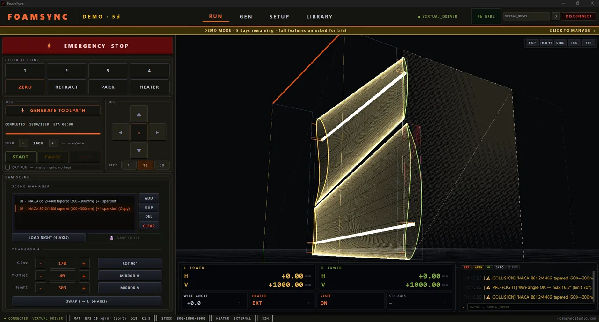The image size is (599, 322).
Task: Decrease feed rate with minus button
Action: pyautogui.click(x=23, y=143)
